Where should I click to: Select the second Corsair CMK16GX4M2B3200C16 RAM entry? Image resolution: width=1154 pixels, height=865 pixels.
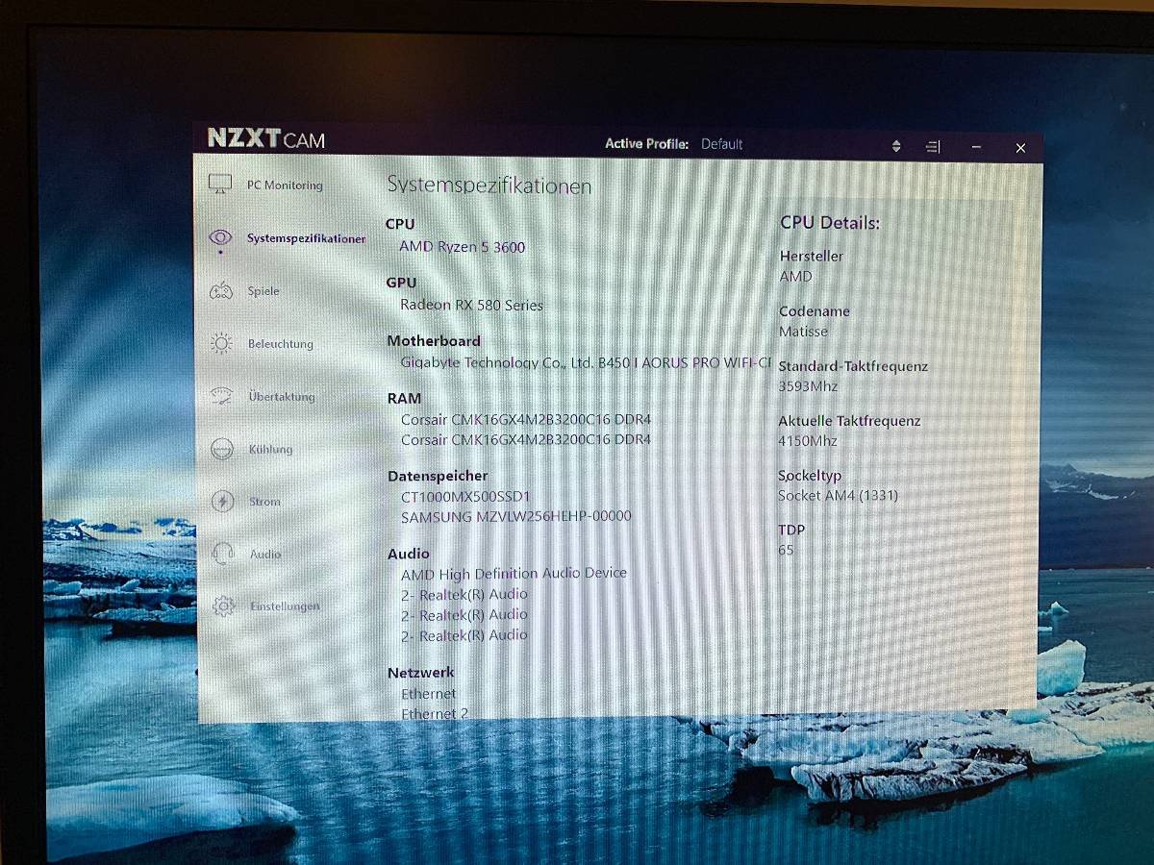526,439
